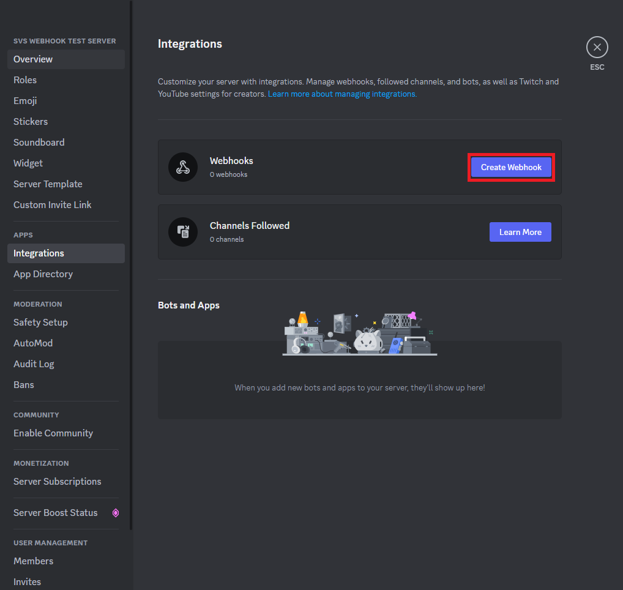The width and height of the screenshot is (623, 590).
Task: Click the Webhooks icon
Action: point(183,167)
